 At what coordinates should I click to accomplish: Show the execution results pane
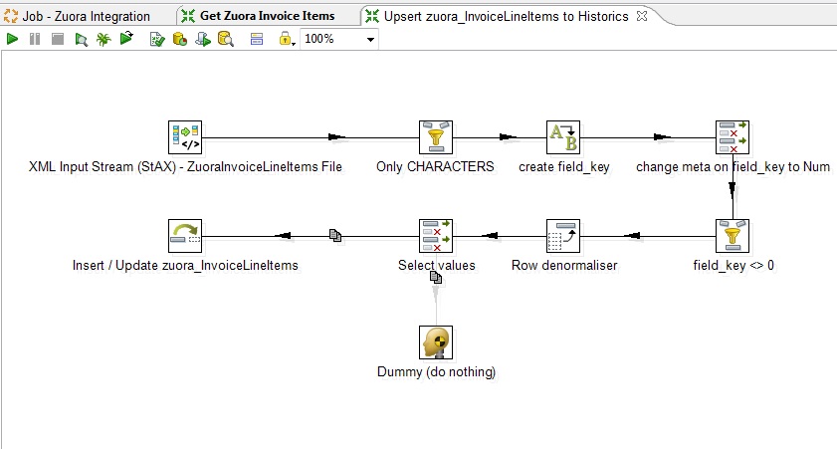[x=256, y=39]
